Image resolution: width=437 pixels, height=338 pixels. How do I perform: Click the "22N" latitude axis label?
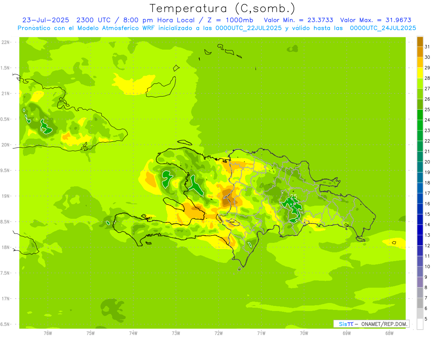(5, 42)
